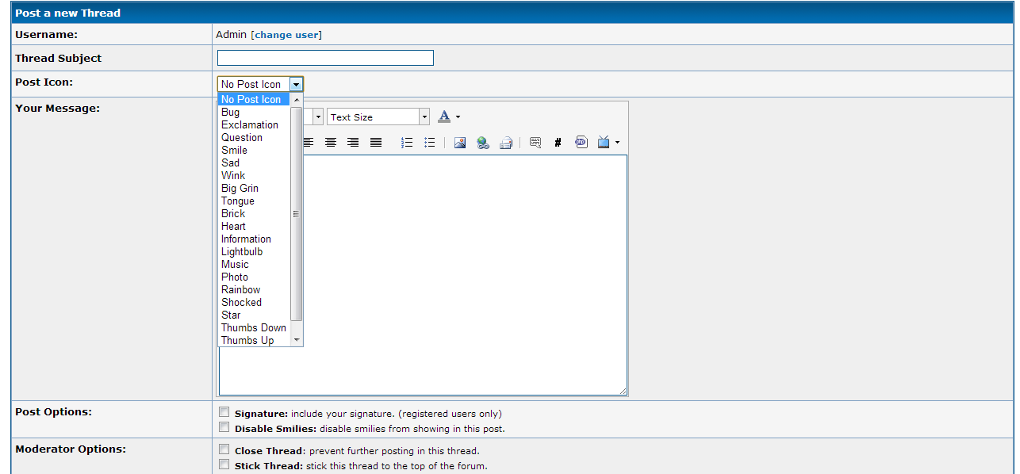Collapse the Post Icon dropdown arrow
Viewport: 1020px width, 474px height.
[296, 84]
